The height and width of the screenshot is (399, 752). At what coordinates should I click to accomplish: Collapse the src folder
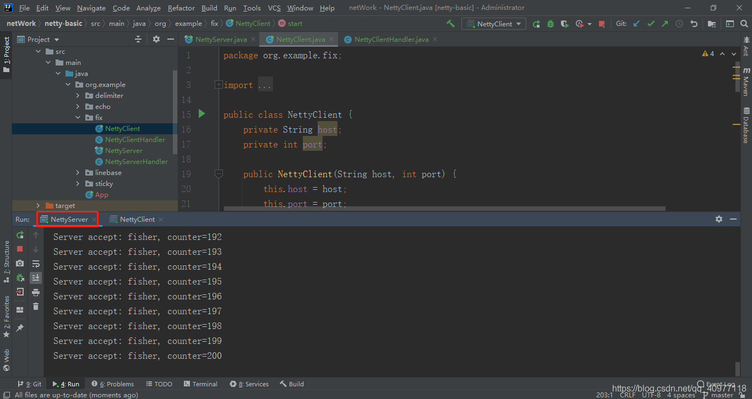[39, 52]
